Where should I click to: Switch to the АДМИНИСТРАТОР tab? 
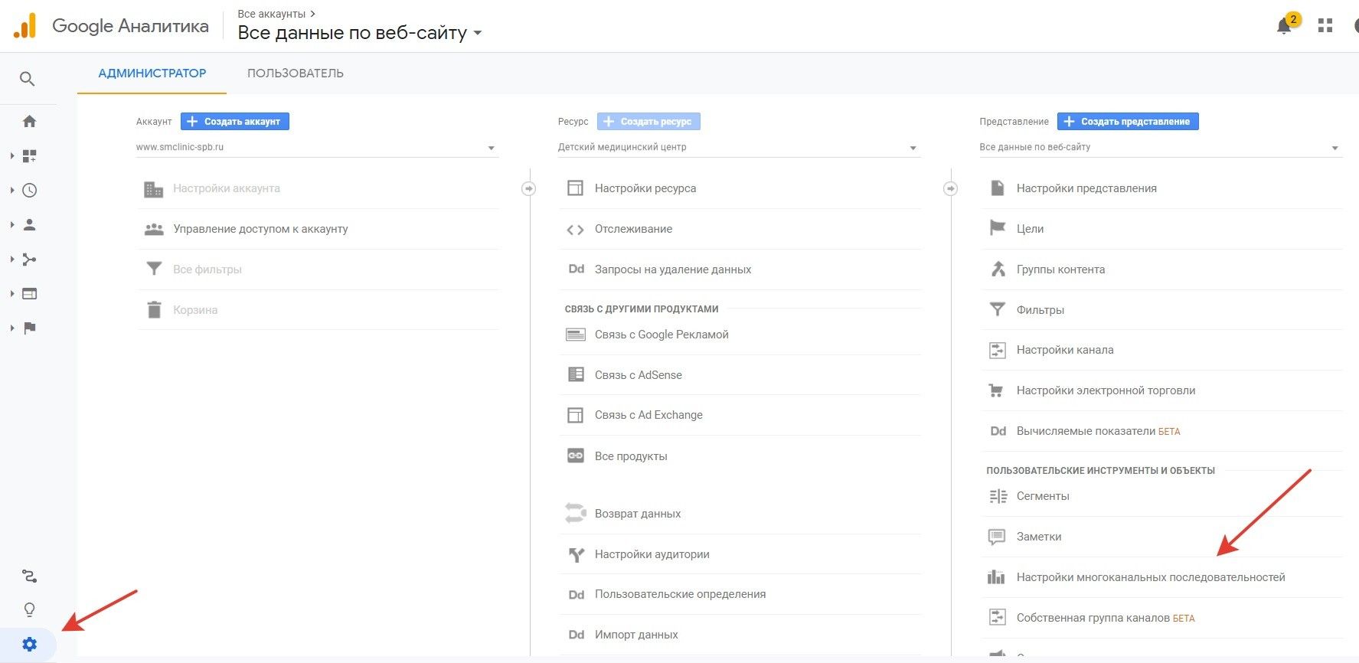[x=152, y=73]
